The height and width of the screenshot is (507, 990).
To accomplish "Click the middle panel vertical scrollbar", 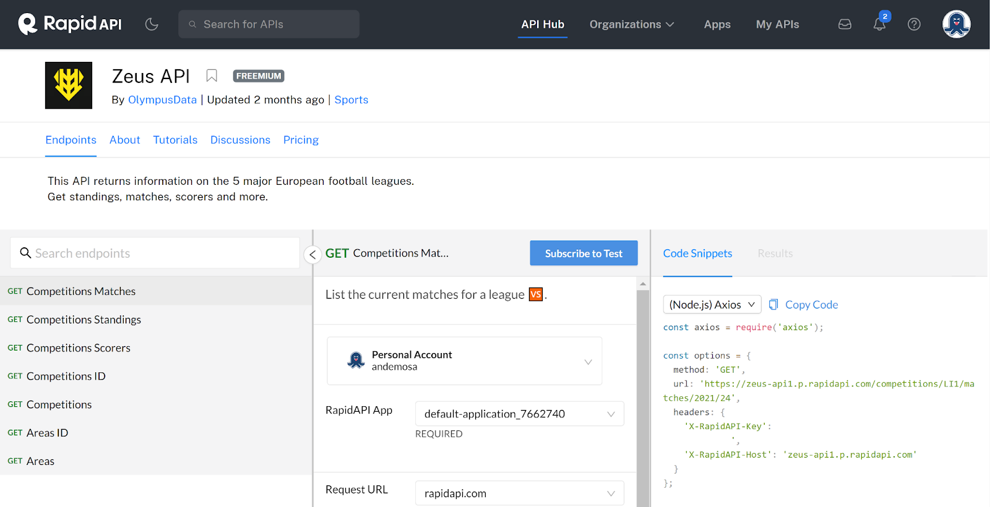I will click(643, 399).
